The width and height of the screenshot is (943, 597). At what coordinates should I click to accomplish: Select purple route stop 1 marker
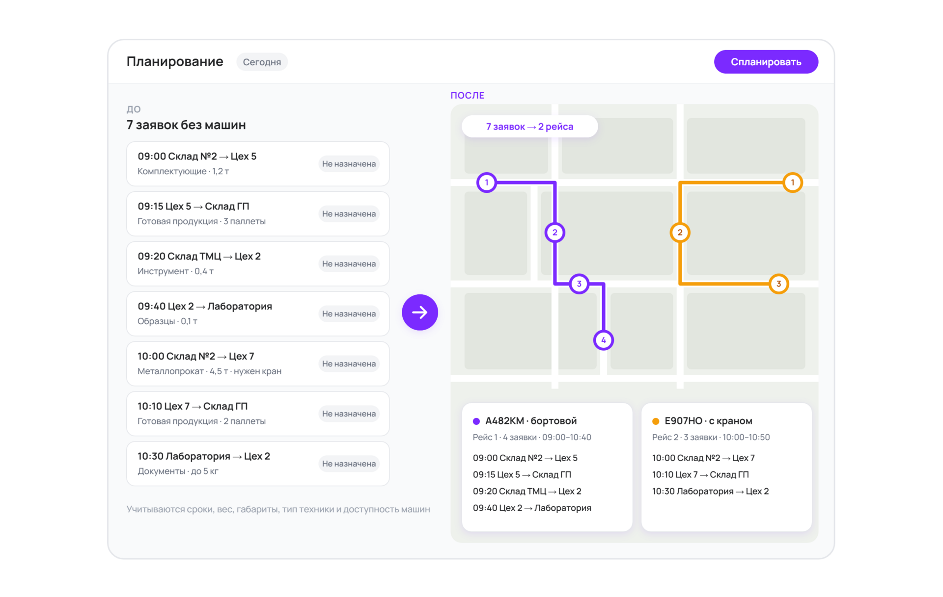pos(487,182)
